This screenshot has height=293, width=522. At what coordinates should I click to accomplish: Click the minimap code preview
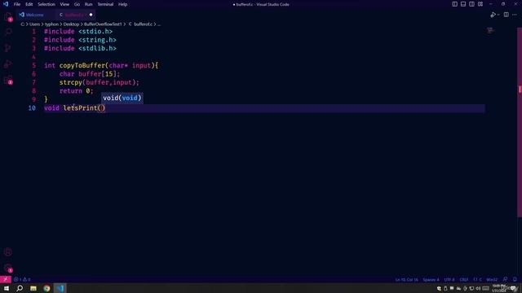pyautogui.click(x=490, y=31)
